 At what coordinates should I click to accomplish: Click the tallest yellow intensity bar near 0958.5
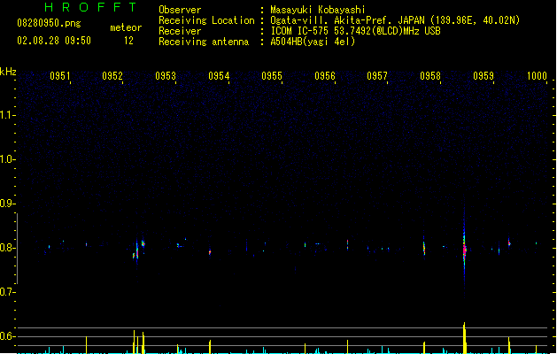(465, 338)
